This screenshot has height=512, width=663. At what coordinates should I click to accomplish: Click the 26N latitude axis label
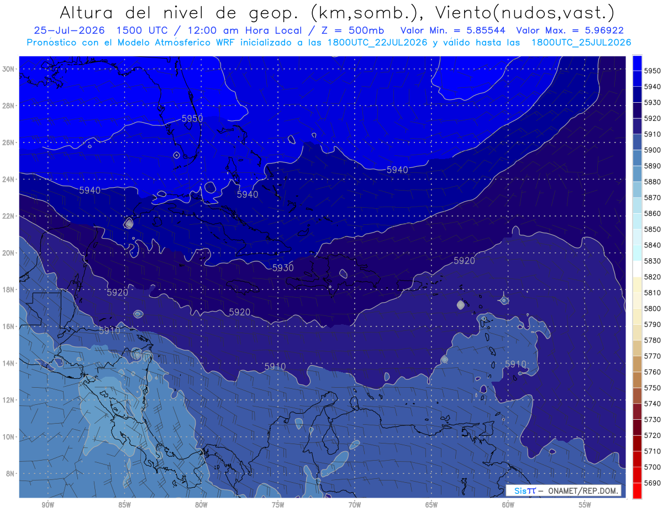coord(9,142)
